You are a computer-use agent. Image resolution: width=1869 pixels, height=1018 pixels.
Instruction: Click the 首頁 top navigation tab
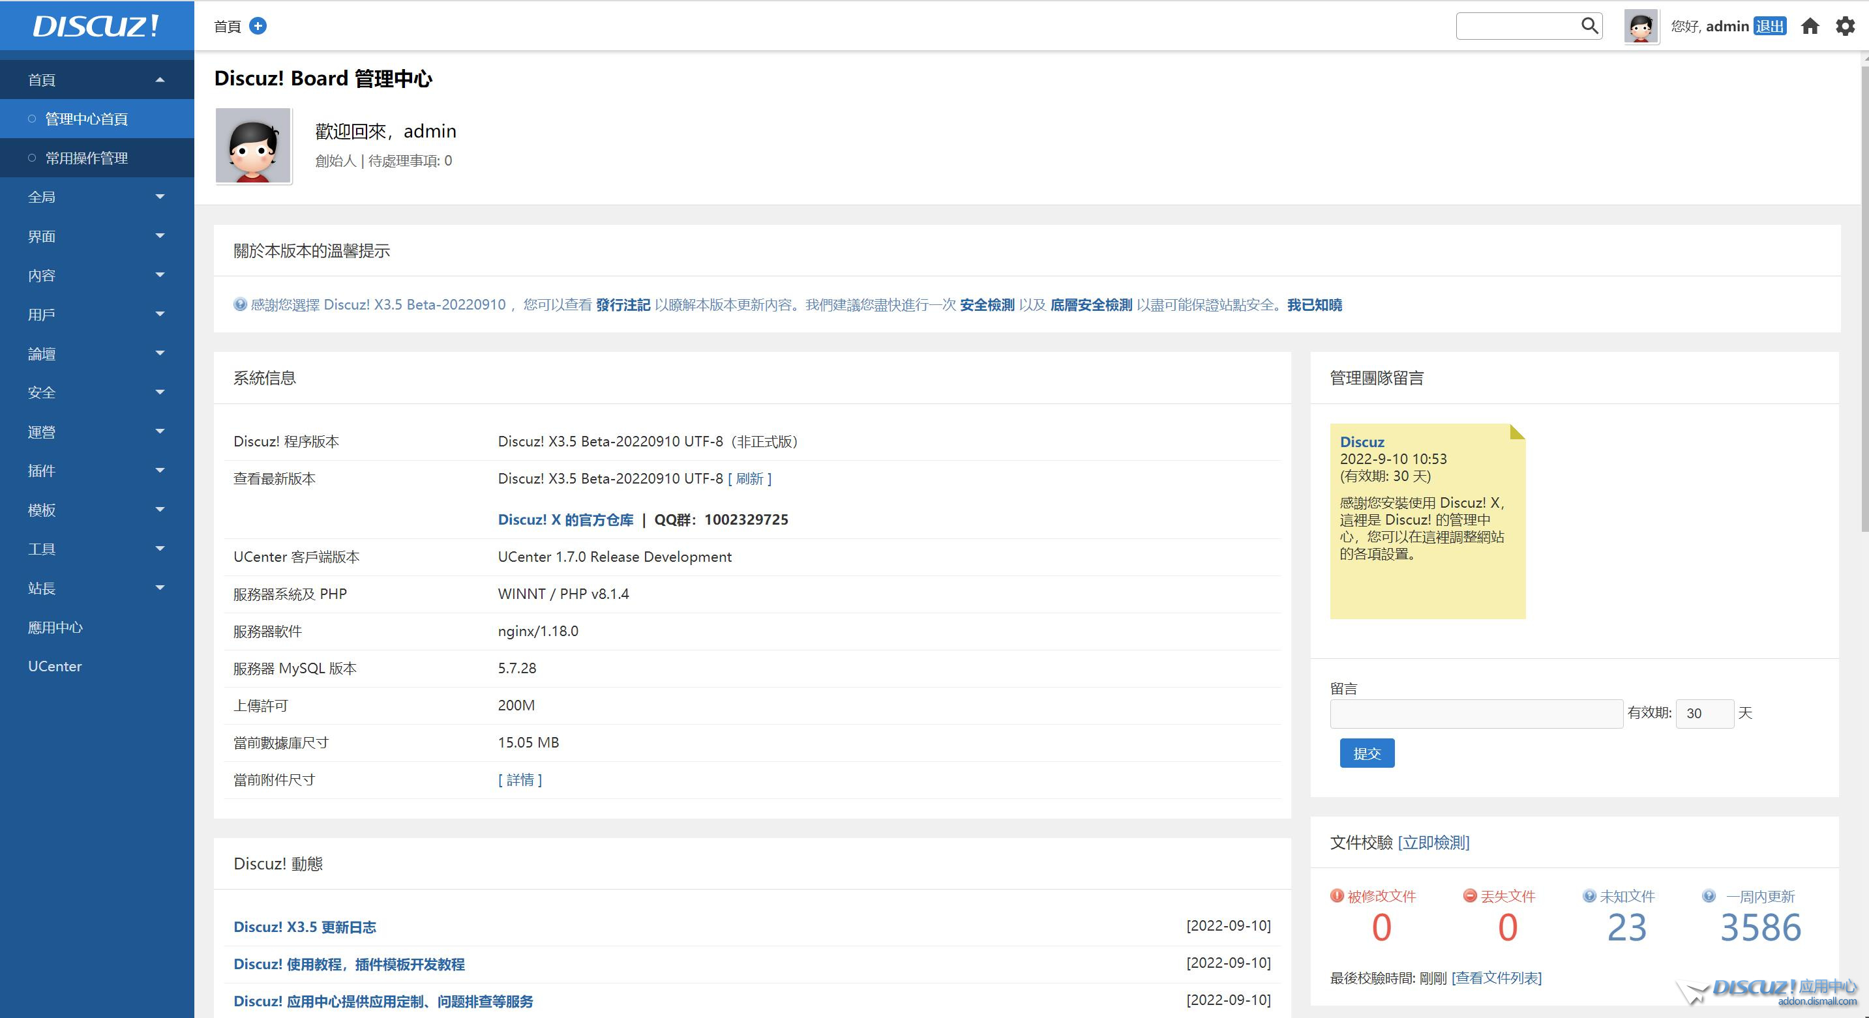pyautogui.click(x=227, y=26)
